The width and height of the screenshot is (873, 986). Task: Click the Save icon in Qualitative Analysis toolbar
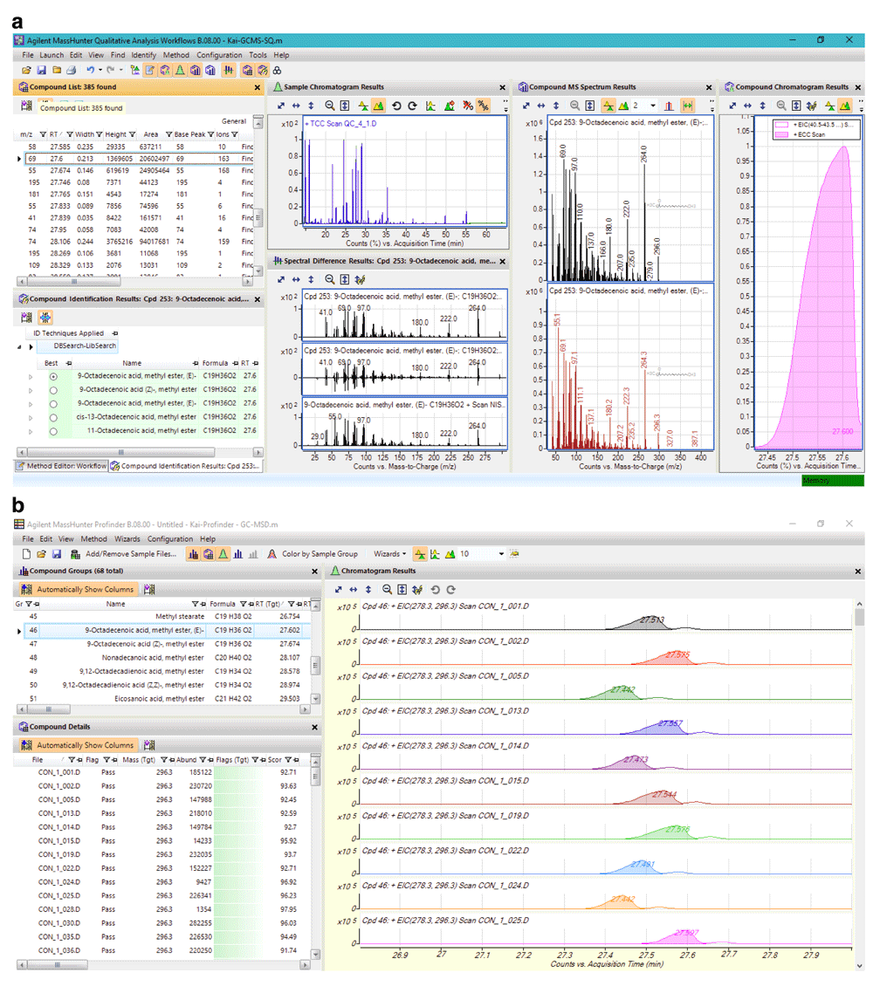click(42, 71)
